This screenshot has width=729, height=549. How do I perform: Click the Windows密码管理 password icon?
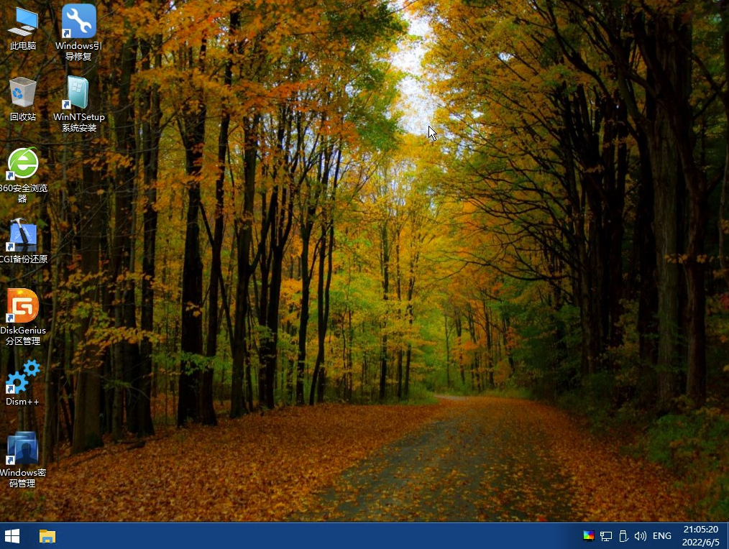(x=22, y=448)
